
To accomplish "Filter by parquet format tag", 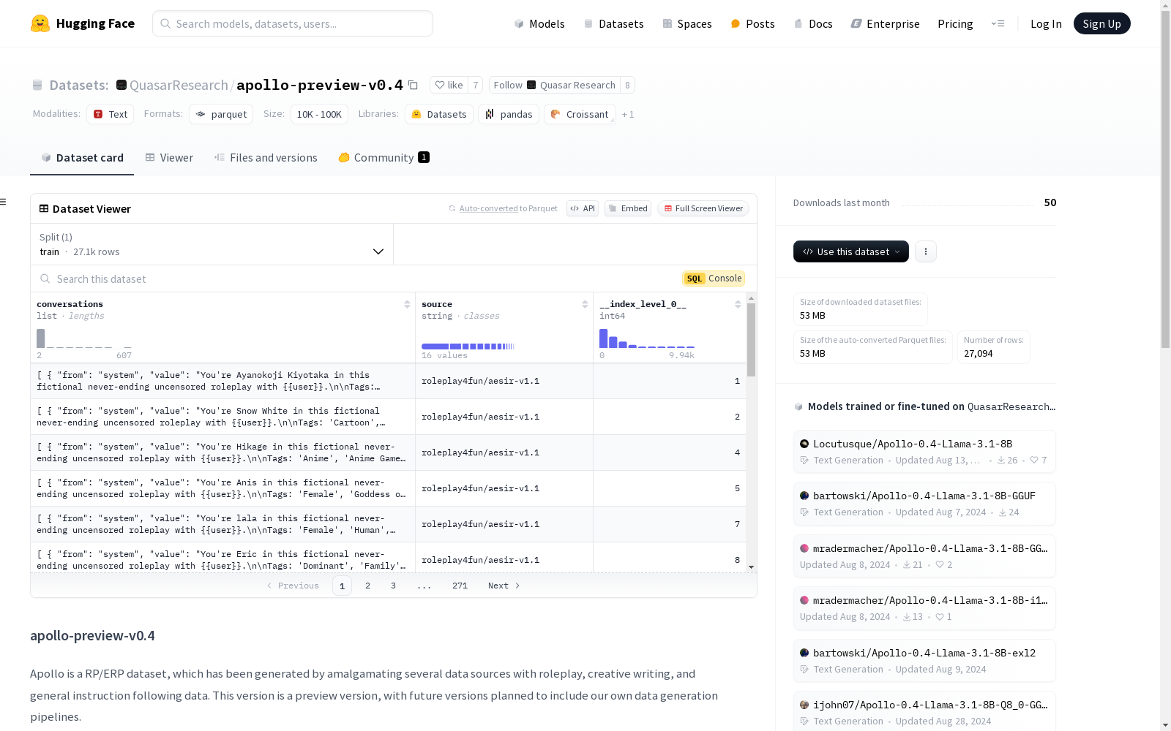I will point(221,114).
